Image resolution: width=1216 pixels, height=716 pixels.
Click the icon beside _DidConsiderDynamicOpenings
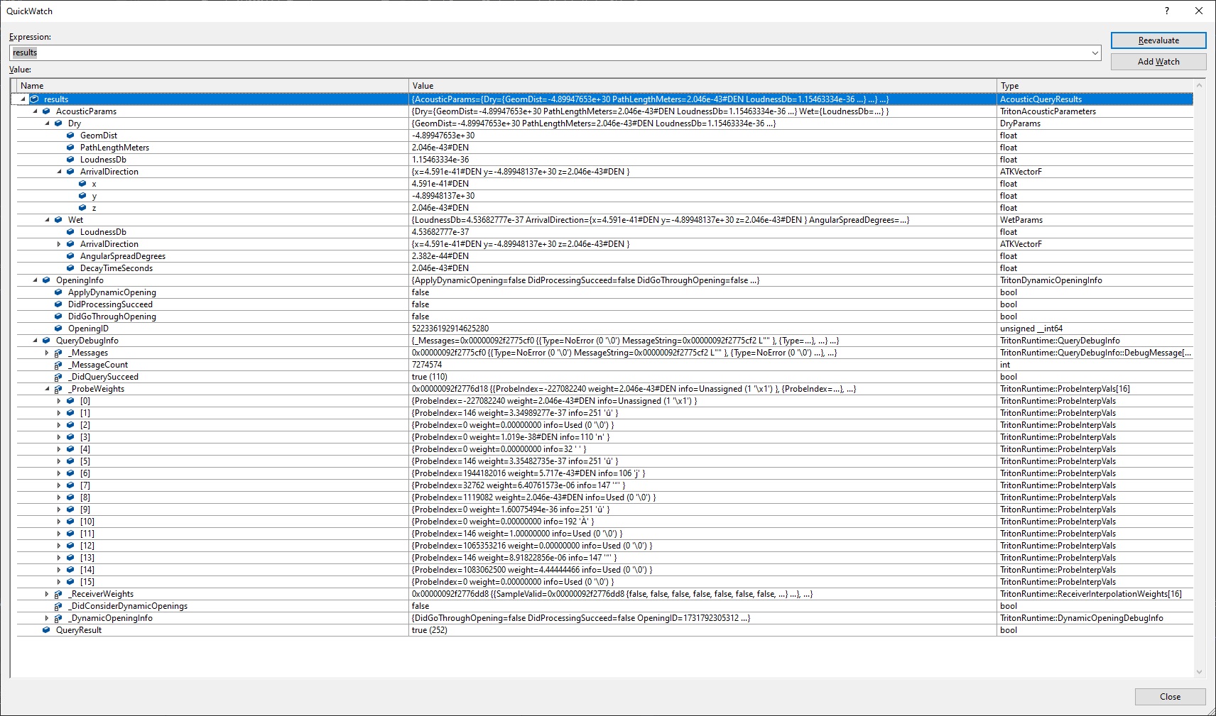[58, 606]
